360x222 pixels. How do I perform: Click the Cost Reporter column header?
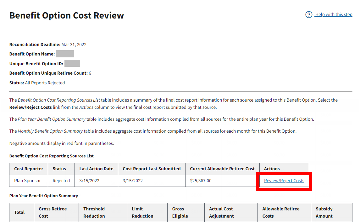[29, 169]
